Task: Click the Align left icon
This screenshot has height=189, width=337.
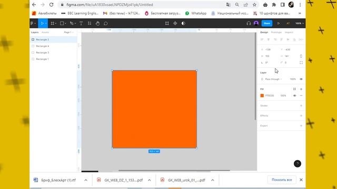Action: (x=262, y=39)
